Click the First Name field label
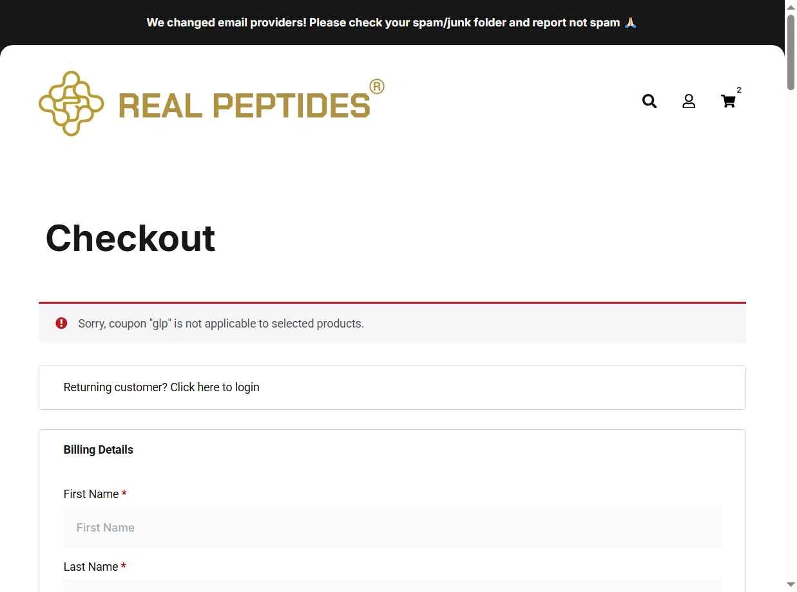 91,494
